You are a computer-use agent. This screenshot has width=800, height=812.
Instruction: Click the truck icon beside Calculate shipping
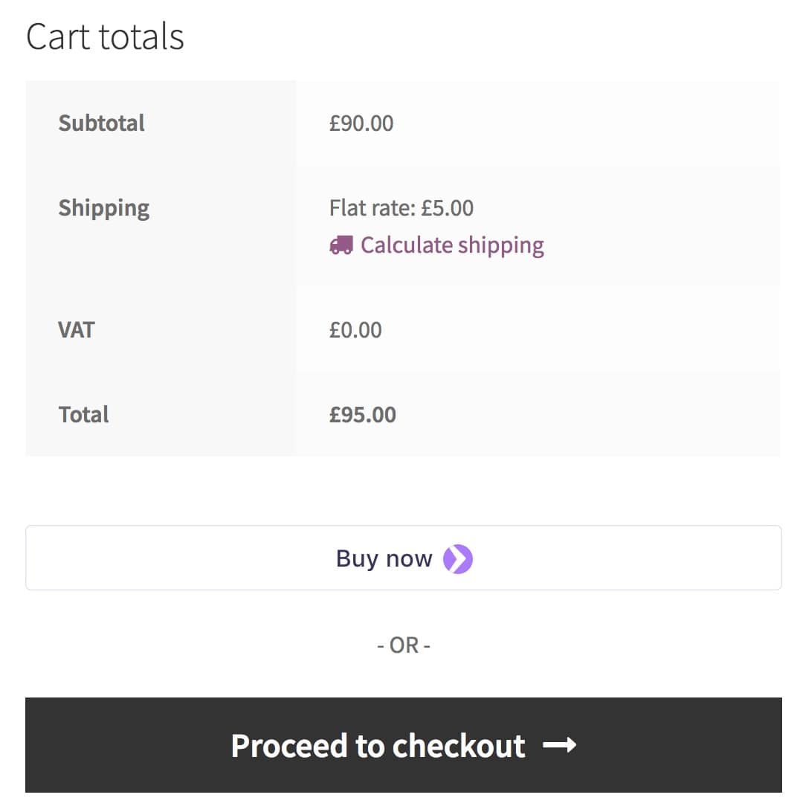(x=341, y=245)
